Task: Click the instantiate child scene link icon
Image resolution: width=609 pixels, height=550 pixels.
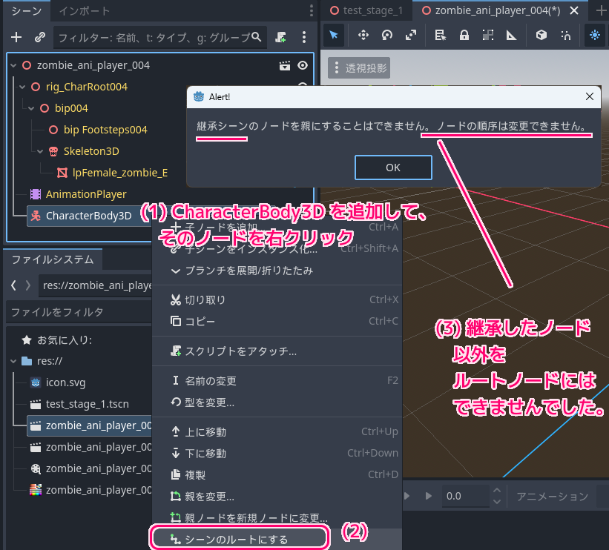Action: click(x=40, y=36)
